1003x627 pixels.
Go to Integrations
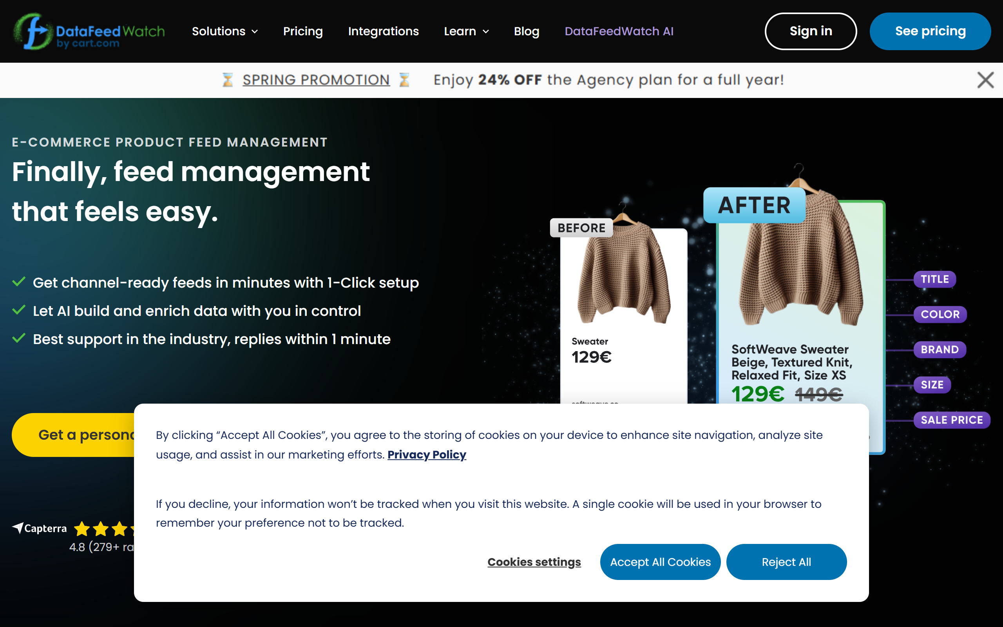(384, 31)
